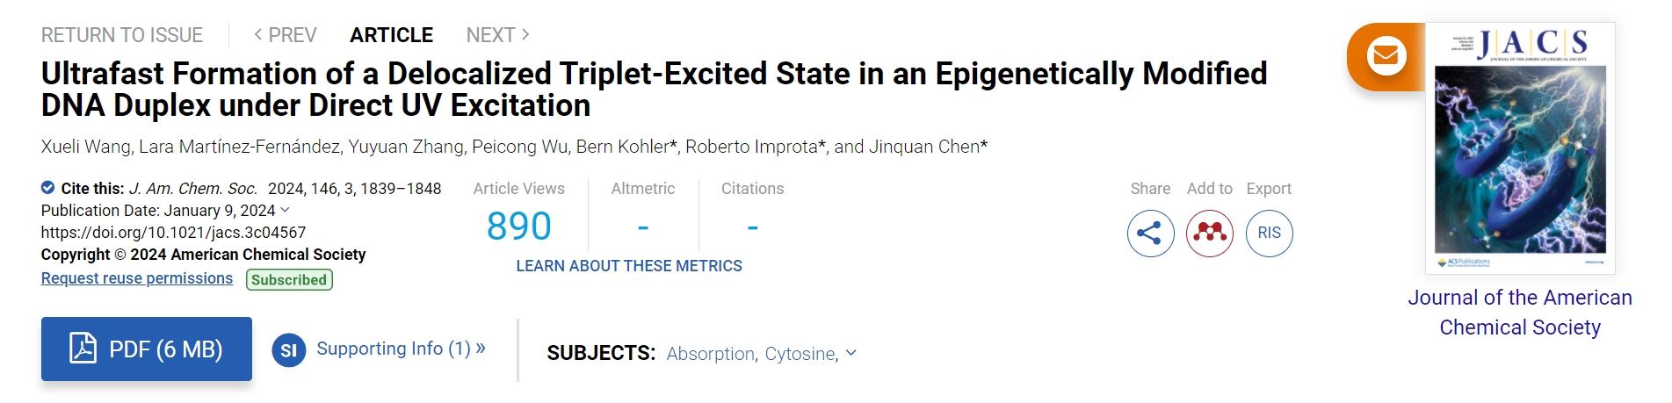Open the Absorption subject link
Screen dimensions: 1672x403
[x=710, y=354]
